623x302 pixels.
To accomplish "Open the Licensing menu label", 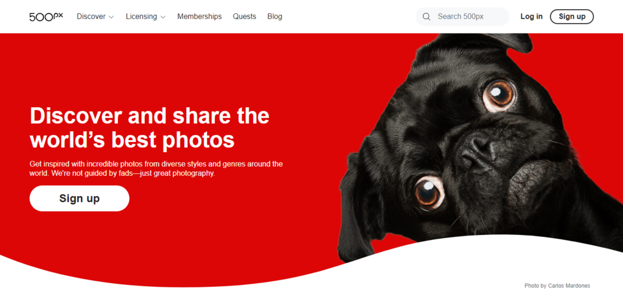I will coord(141,16).
